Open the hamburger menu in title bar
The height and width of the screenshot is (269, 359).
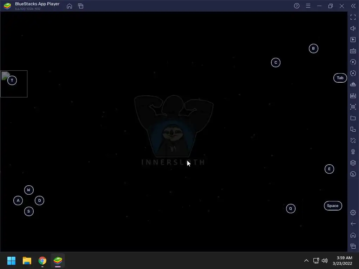point(308,6)
